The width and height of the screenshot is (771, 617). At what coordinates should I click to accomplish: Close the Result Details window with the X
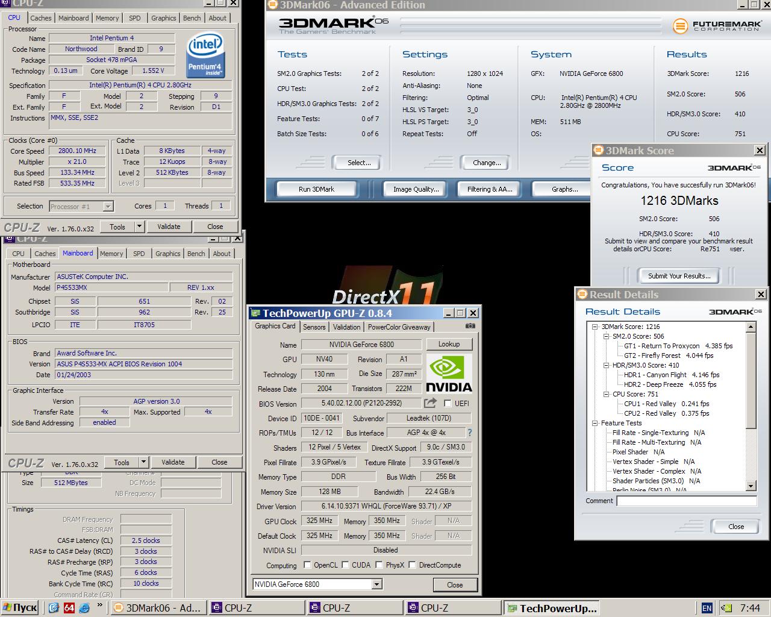[x=761, y=294]
